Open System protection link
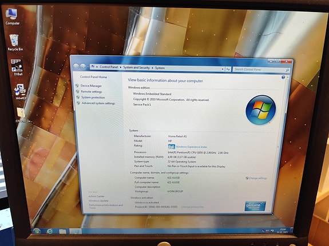This screenshot has width=329, height=246. [93, 98]
